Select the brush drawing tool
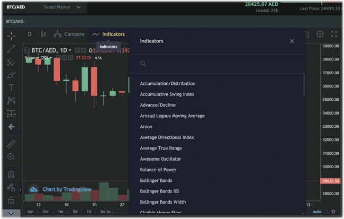Screen dimensions: 344x219 11,75
